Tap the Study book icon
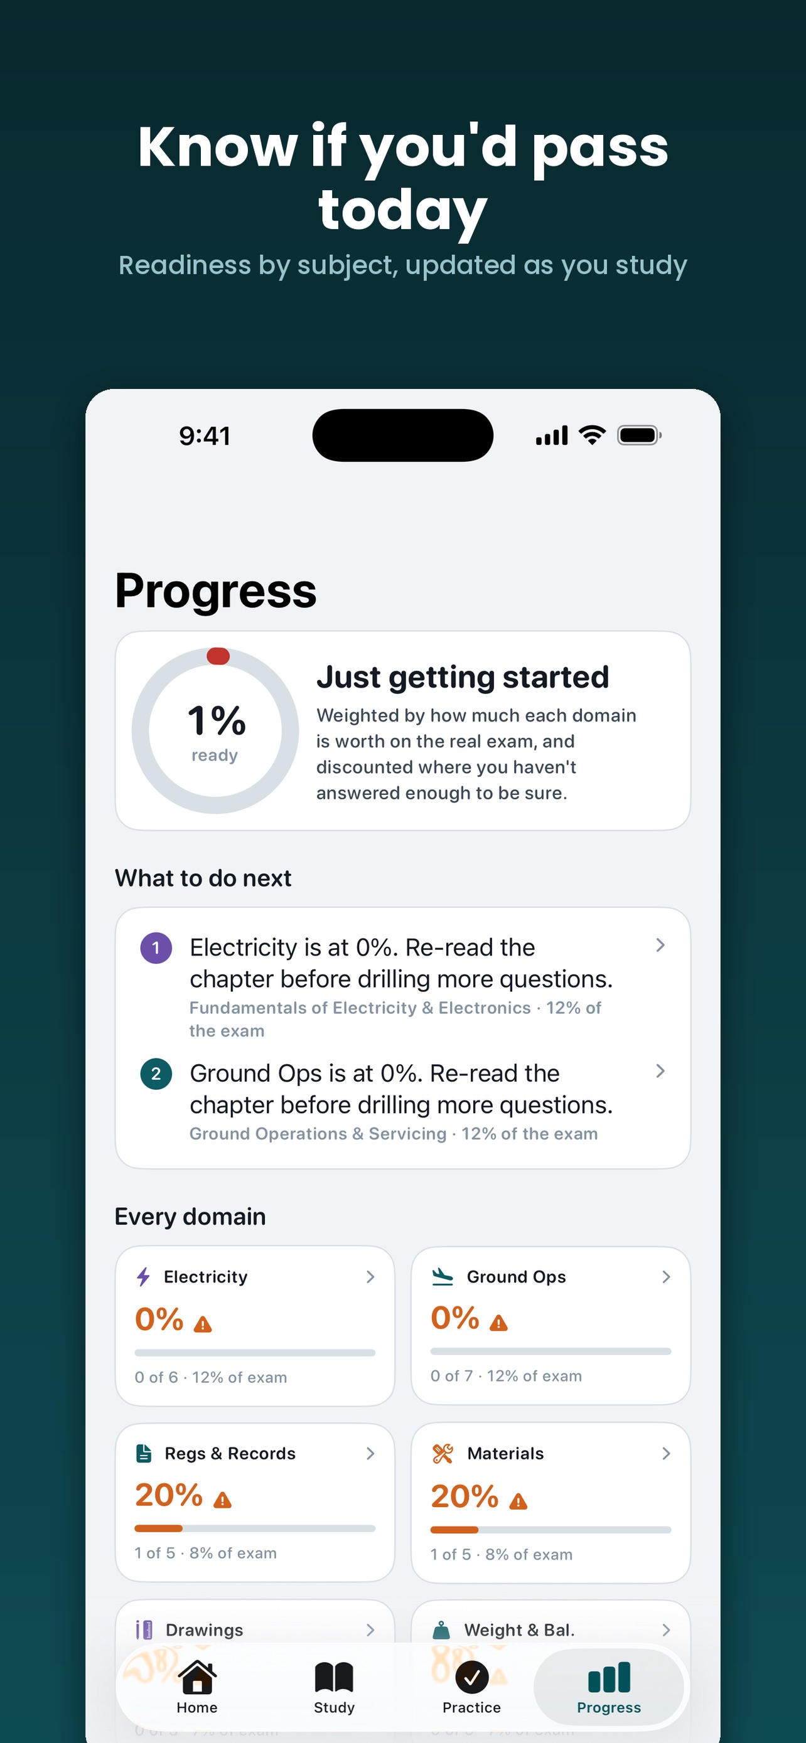806x1743 pixels. [x=335, y=1677]
